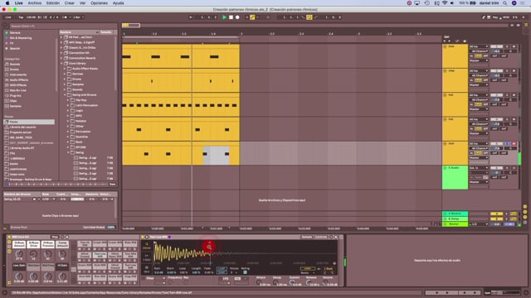Viewport: 531px width, 298px height.
Task: Toggle the red arm button on fifth track
Action: tap(514, 143)
